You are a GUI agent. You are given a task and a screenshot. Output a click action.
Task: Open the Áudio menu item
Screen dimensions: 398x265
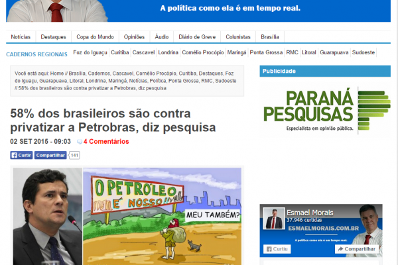coord(161,37)
